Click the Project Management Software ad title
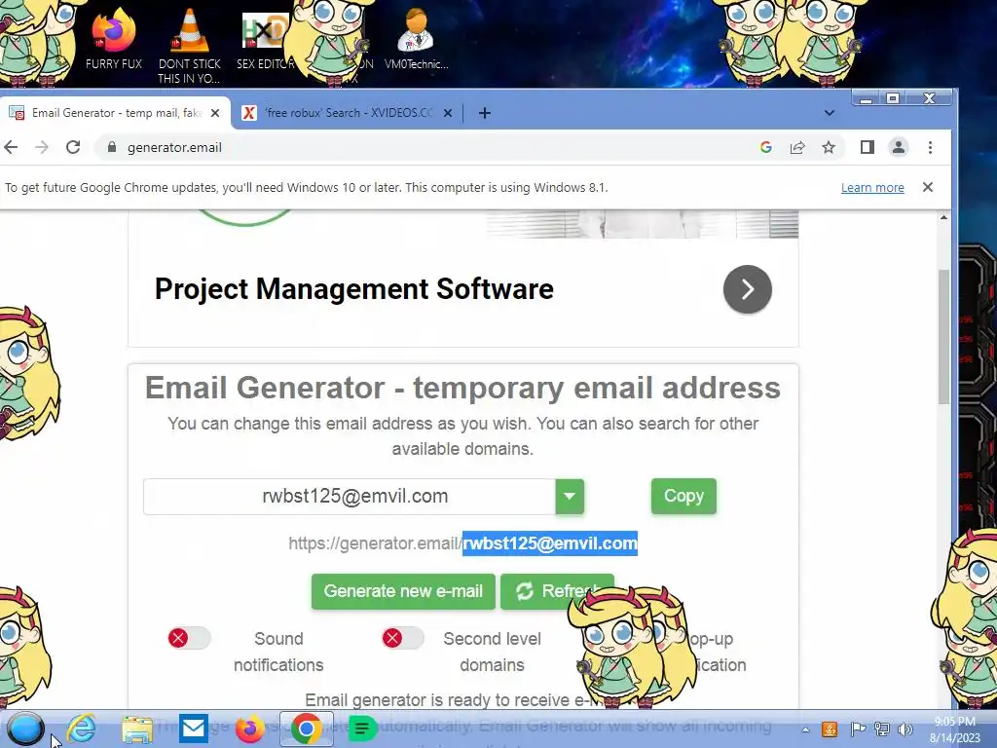Viewport: 997px width, 748px height. 354,289
